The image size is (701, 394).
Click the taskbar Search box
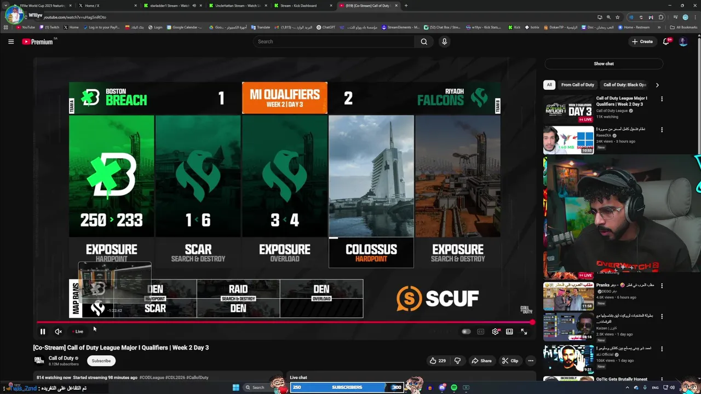pos(257,387)
